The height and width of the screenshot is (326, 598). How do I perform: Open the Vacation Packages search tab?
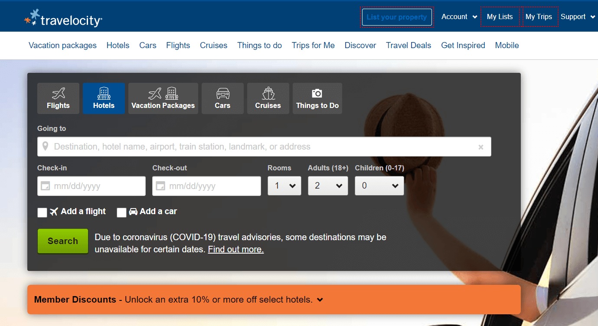[163, 98]
